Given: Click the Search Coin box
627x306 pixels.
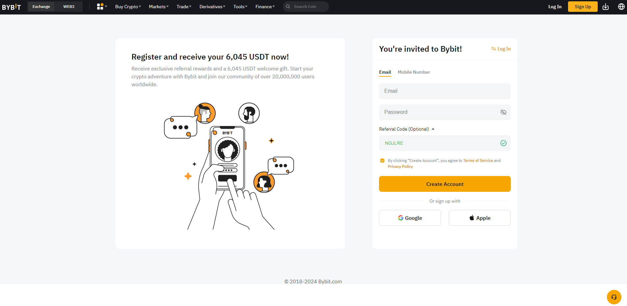Looking at the screenshot, I should [x=306, y=7].
